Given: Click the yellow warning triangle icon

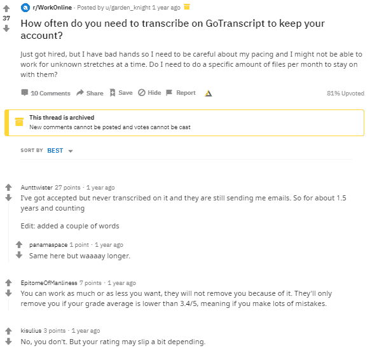Looking at the screenshot, I should (208, 94).
